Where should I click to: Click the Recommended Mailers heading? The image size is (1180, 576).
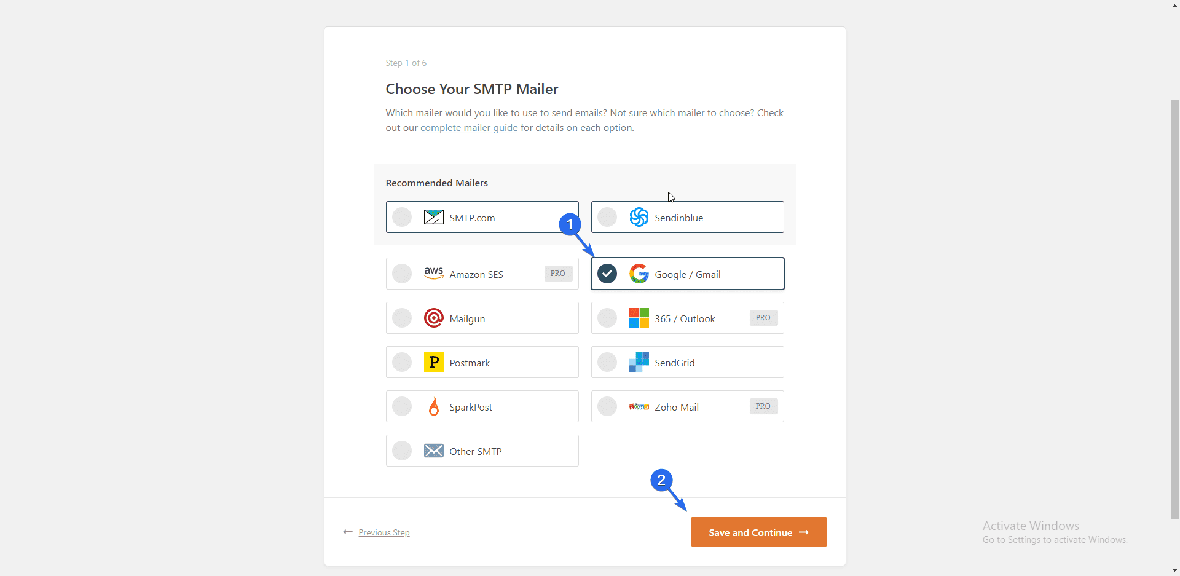pyautogui.click(x=436, y=183)
